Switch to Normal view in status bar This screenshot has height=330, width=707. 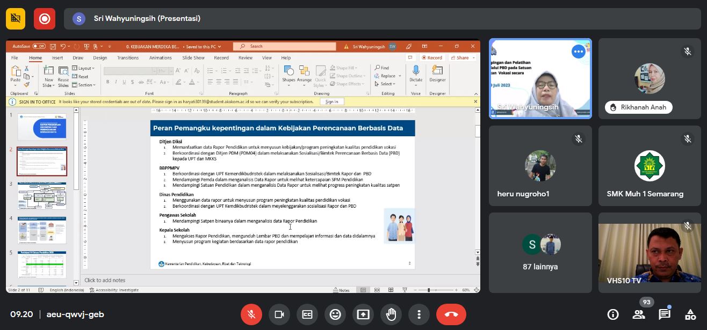(363, 290)
